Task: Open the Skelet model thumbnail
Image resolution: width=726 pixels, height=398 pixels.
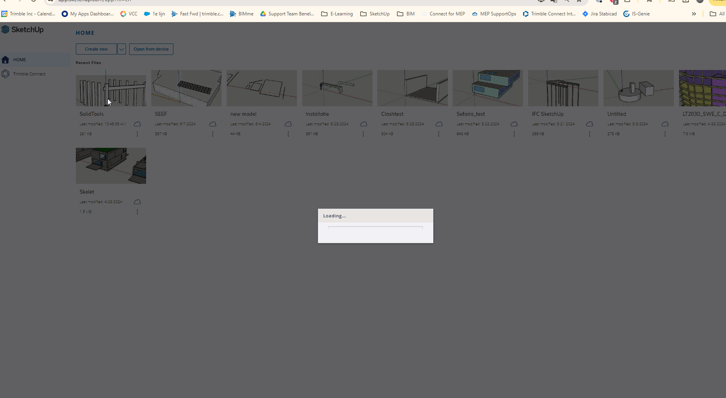Action: (x=111, y=166)
